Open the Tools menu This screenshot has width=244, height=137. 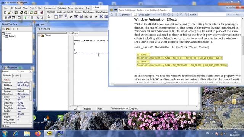point(71,8)
